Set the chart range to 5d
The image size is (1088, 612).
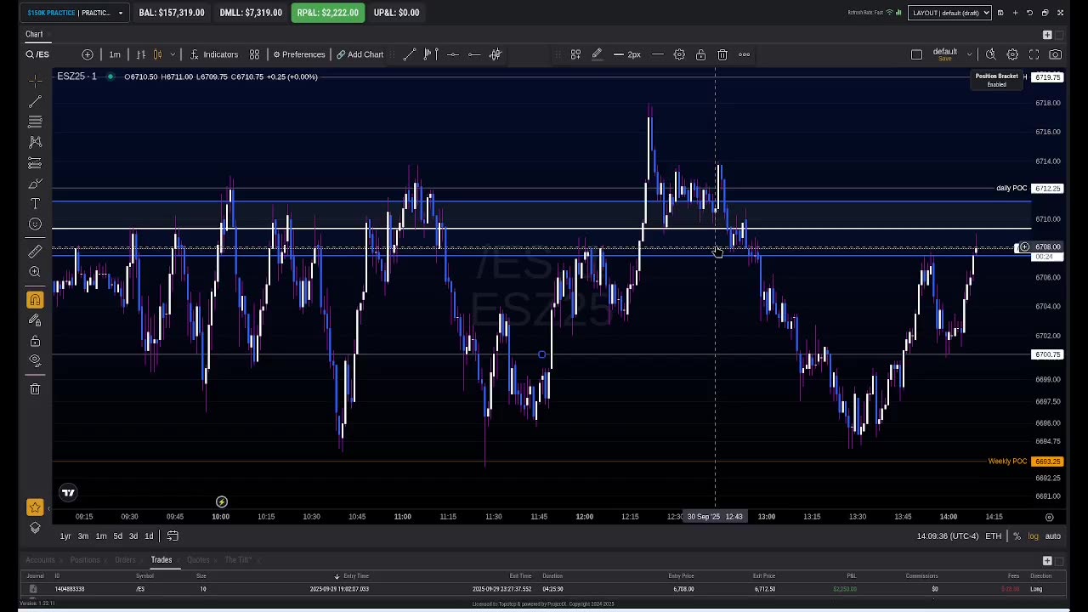tap(117, 536)
